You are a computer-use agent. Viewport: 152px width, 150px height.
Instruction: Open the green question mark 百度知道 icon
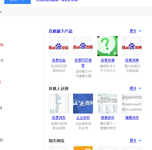pyautogui.click(x=107, y=46)
